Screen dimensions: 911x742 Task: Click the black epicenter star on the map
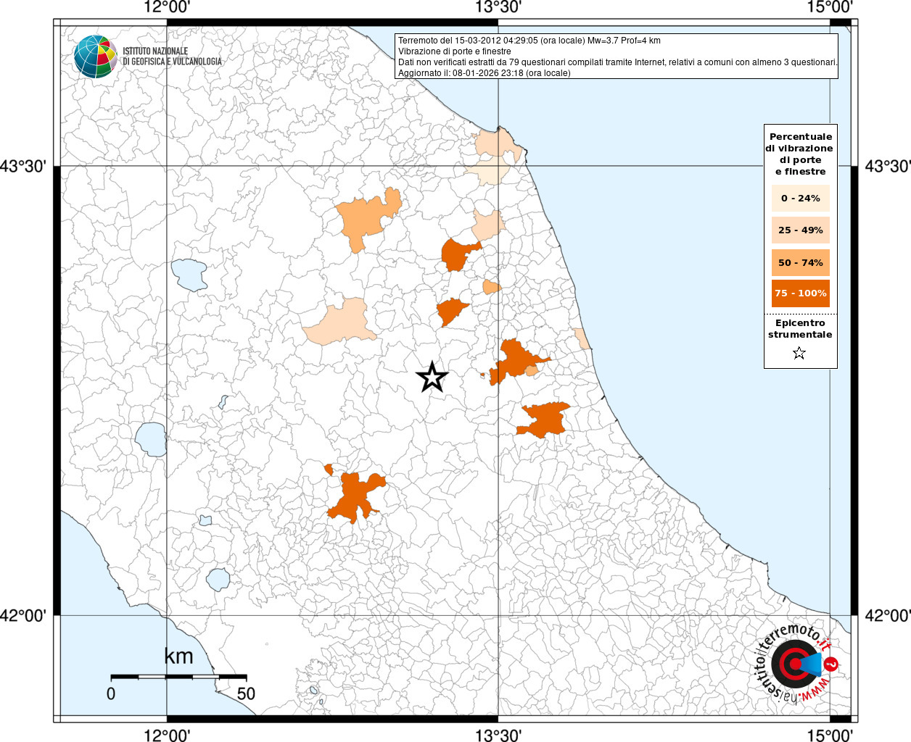coord(432,378)
